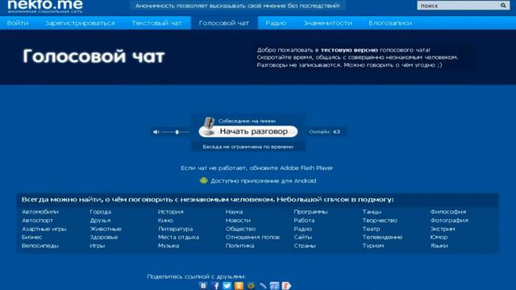Share via the LiveJournal pencil icon

(263, 286)
